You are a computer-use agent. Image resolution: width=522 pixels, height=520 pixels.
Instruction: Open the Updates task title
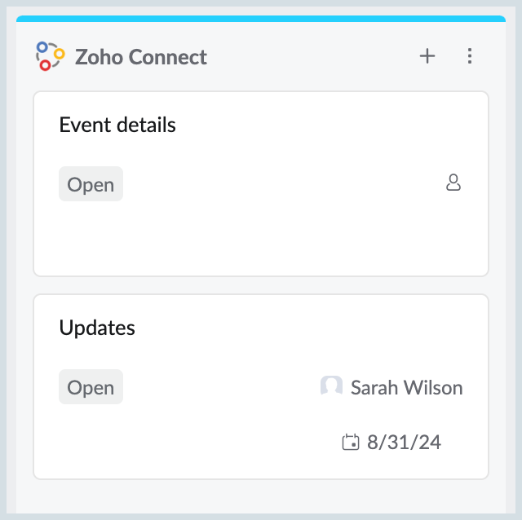(x=97, y=328)
